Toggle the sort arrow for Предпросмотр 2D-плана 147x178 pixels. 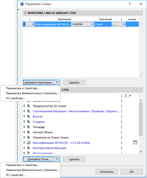point(121,106)
